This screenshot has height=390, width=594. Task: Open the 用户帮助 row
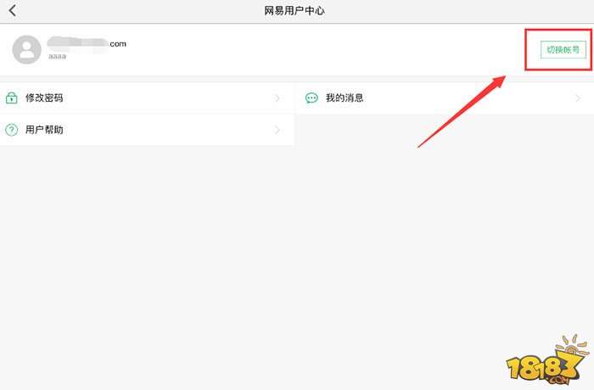coord(147,130)
